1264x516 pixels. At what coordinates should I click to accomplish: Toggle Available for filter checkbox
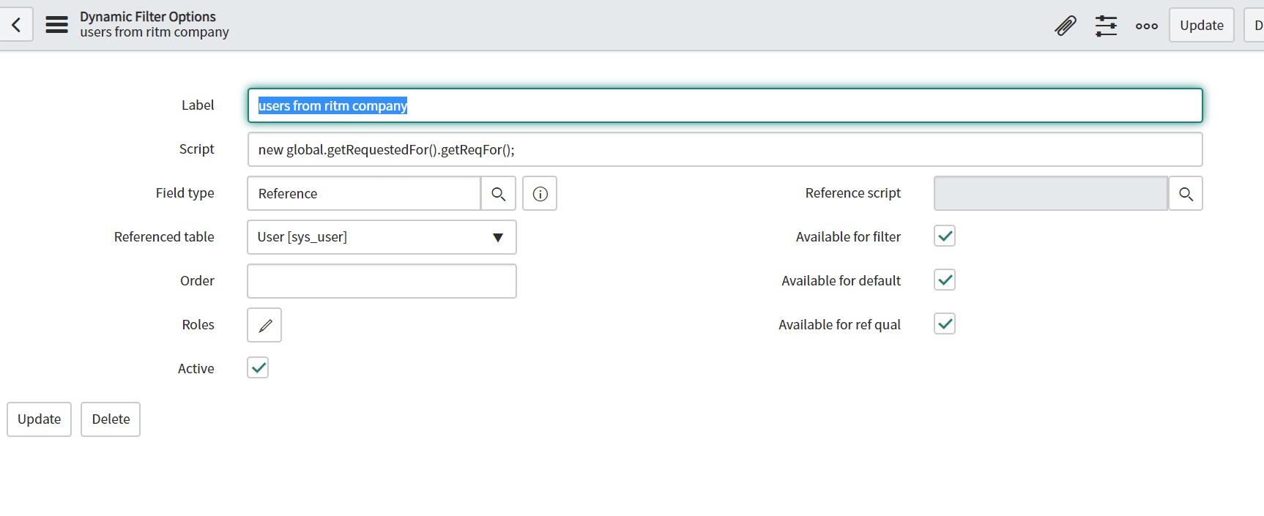point(945,236)
